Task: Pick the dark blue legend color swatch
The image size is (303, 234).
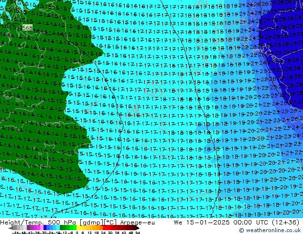Action: coord(45,228)
